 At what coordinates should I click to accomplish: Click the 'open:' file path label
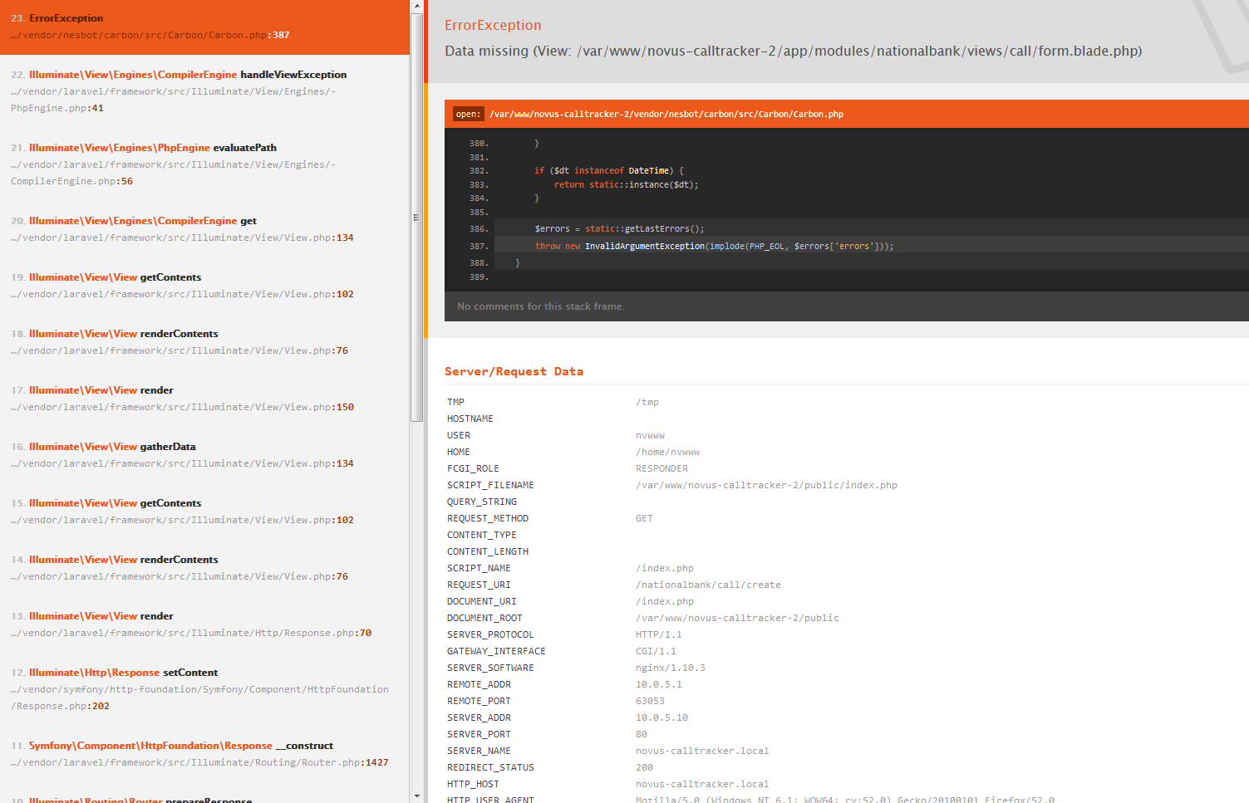468,114
